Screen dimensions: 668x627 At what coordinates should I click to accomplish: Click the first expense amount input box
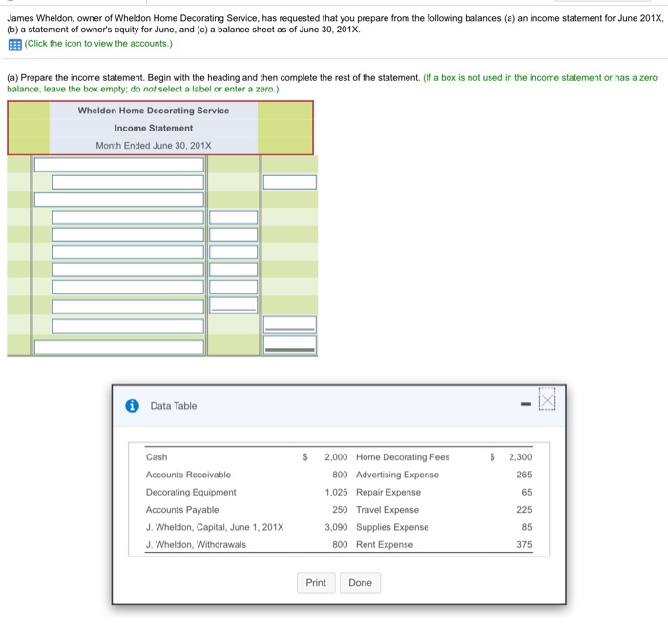tap(233, 217)
